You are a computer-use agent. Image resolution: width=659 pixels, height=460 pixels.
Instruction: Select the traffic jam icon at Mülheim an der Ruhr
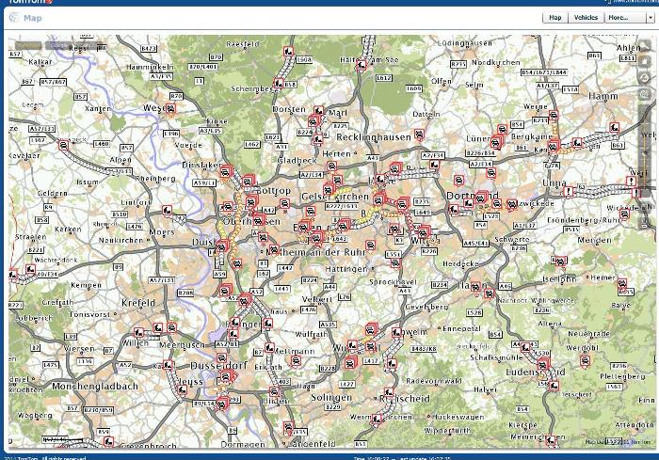[274, 249]
